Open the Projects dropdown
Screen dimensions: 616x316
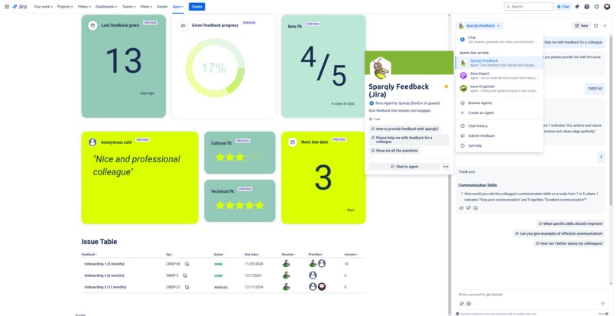coord(65,7)
